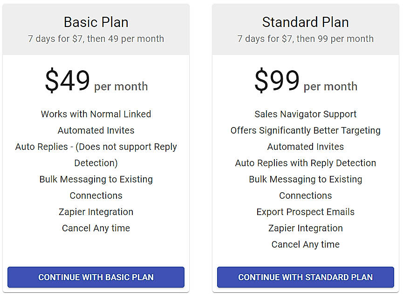Click the Basic Plan trial text
403x296 pixels.
point(96,39)
